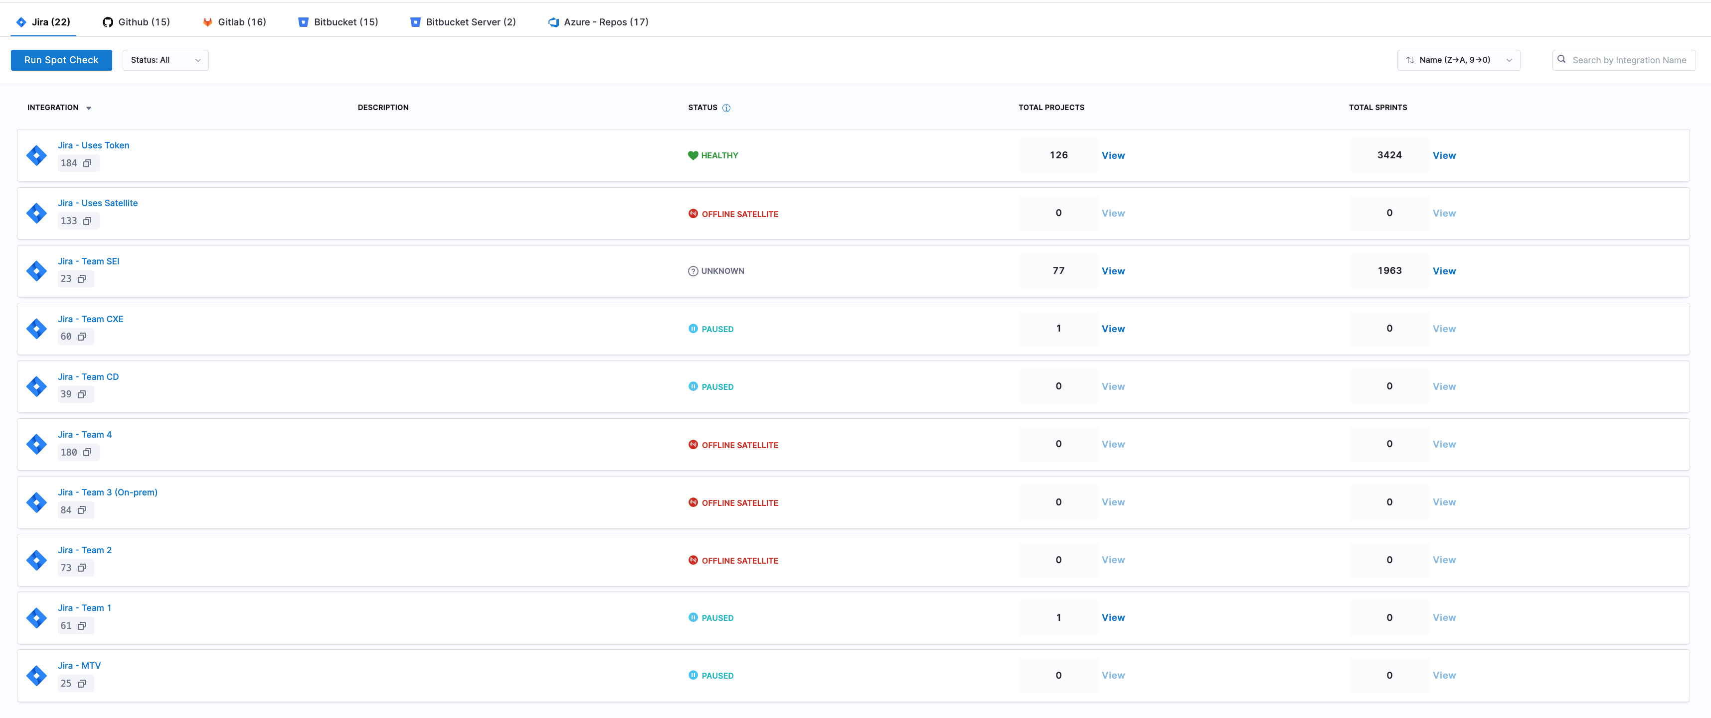The height and width of the screenshot is (718, 1711).
Task: Click the paused status icon for Jira - Team CXE
Action: pyautogui.click(x=693, y=329)
